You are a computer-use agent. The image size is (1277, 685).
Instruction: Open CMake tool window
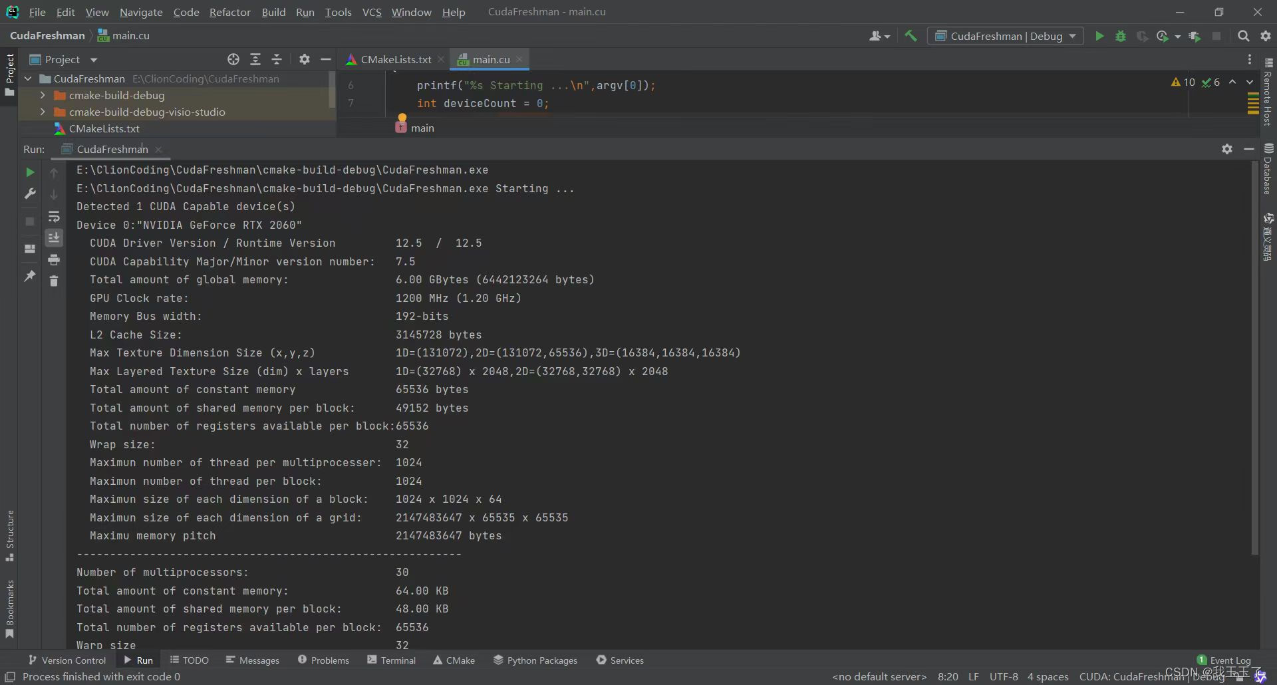click(454, 660)
